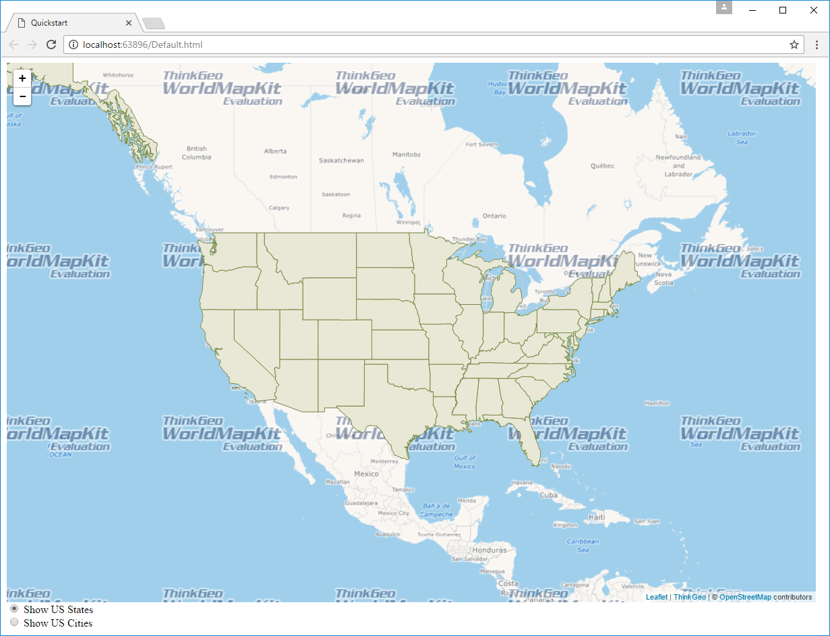This screenshot has height=636, width=830.
Task: Click the Bahía de Campeche label
Action: (436, 510)
